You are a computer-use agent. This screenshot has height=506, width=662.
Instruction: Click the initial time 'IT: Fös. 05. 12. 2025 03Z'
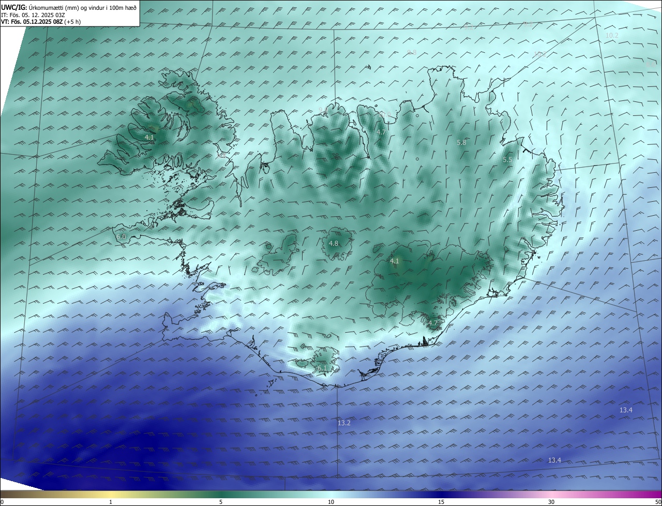33,15
